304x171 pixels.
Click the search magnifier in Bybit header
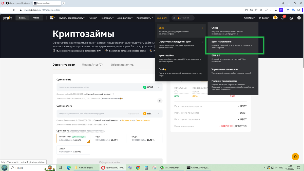coord(174,18)
